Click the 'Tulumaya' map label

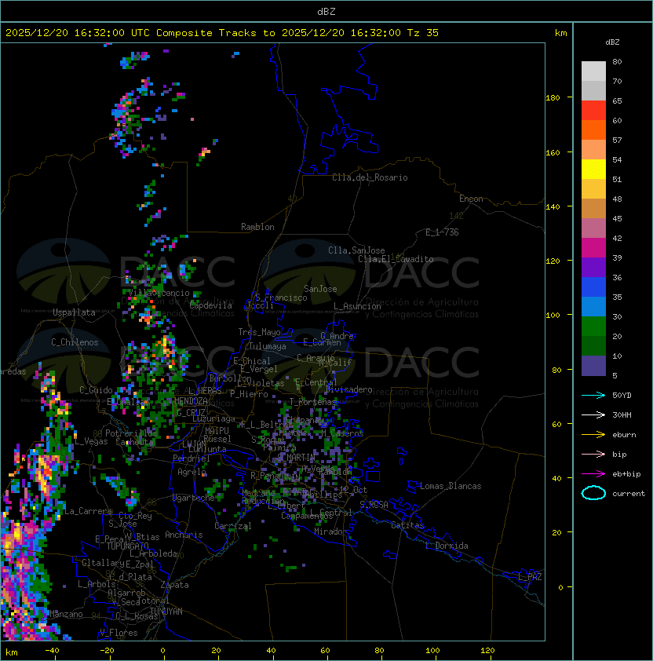point(268,346)
